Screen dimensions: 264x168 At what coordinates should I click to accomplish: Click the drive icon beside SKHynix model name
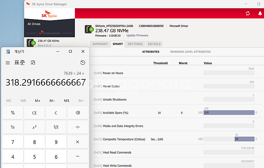click(x=89, y=29)
